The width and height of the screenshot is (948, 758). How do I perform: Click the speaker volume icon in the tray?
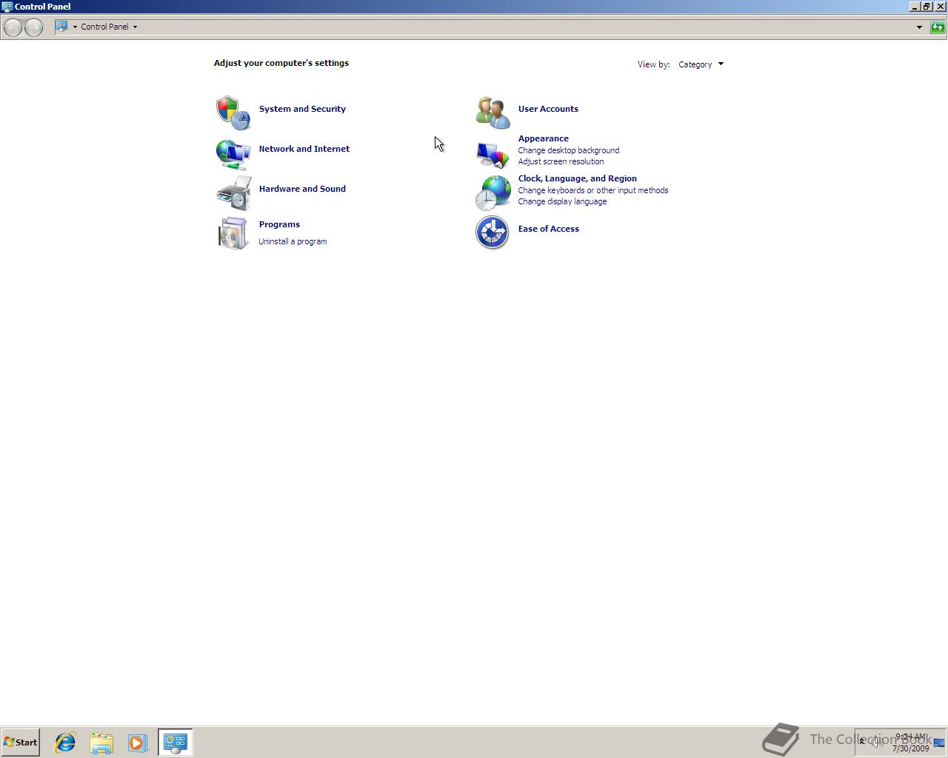click(878, 742)
